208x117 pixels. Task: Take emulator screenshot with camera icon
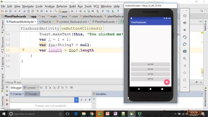(185, 51)
